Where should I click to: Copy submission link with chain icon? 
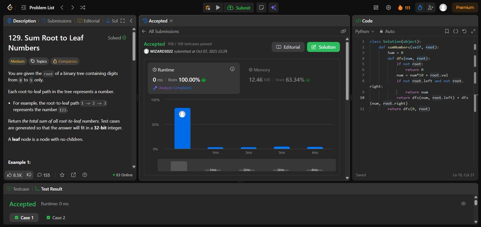[343, 31]
